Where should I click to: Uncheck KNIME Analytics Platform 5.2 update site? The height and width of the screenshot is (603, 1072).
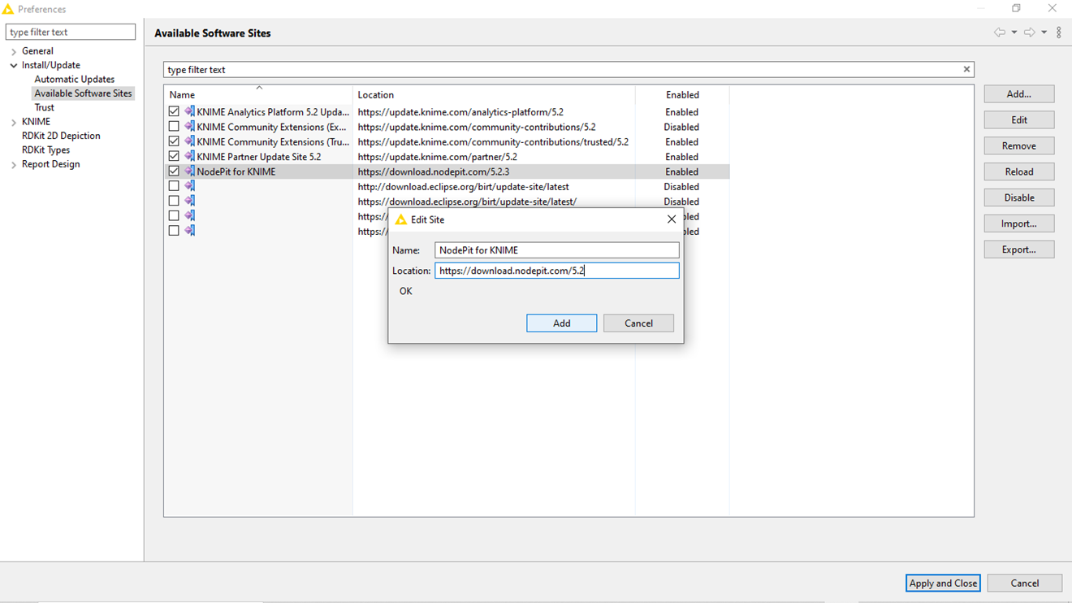[174, 112]
